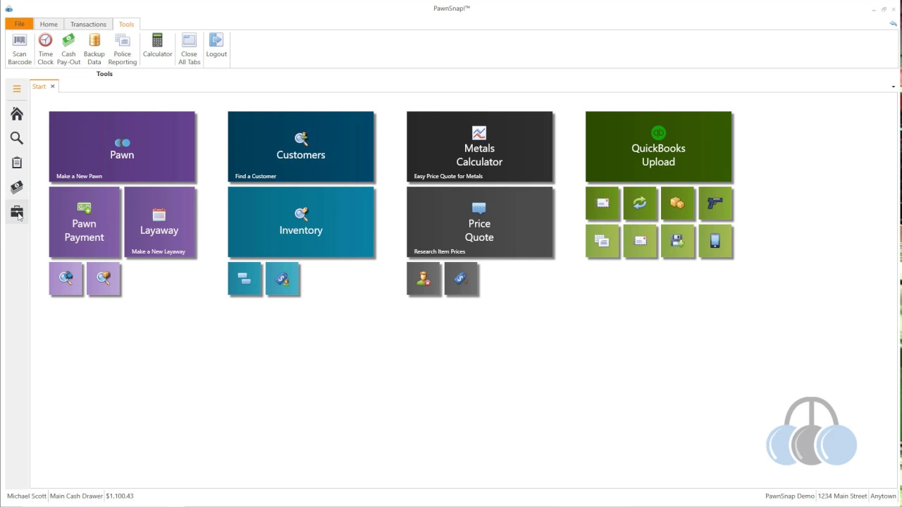Click the small gray price tag tile
The image size is (902, 507).
click(462, 279)
